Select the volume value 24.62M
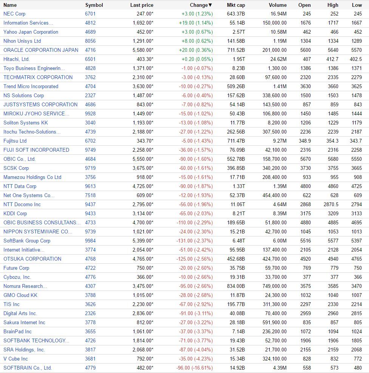The height and width of the screenshot is (373, 369). click(x=278, y=59)
